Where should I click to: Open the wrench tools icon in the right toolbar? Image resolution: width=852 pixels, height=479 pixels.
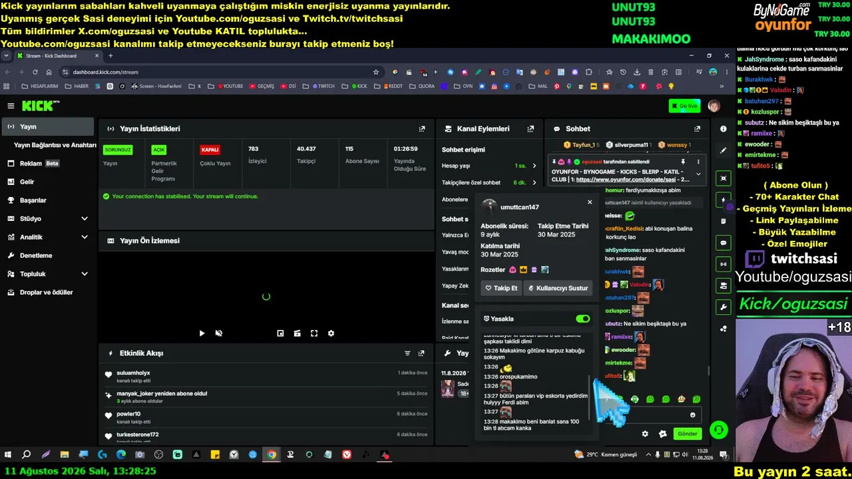[x=724, y=307]
